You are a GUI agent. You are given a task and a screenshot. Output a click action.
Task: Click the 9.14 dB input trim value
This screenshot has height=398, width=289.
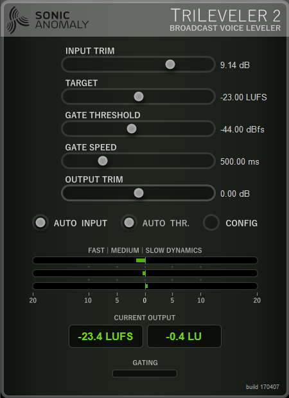pyautogui.click(x=235, y=65)
